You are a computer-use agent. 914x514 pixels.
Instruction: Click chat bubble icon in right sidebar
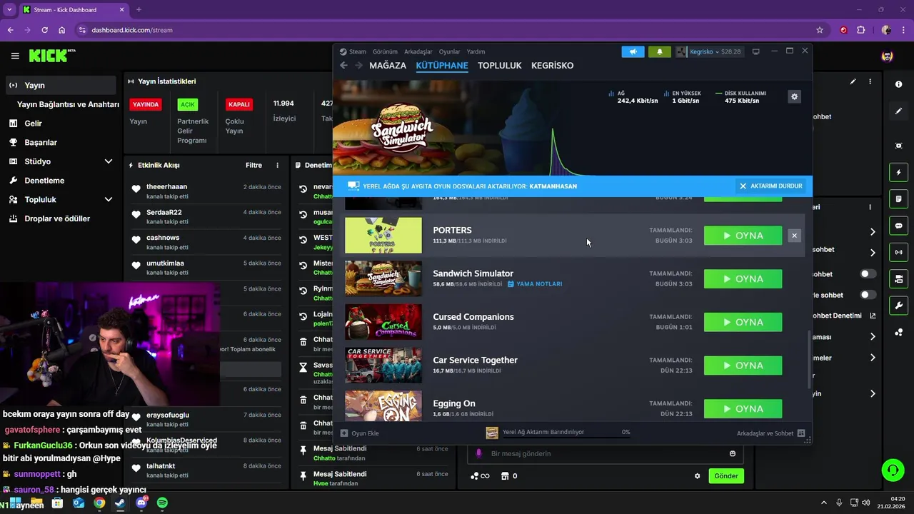coord(898,226)
